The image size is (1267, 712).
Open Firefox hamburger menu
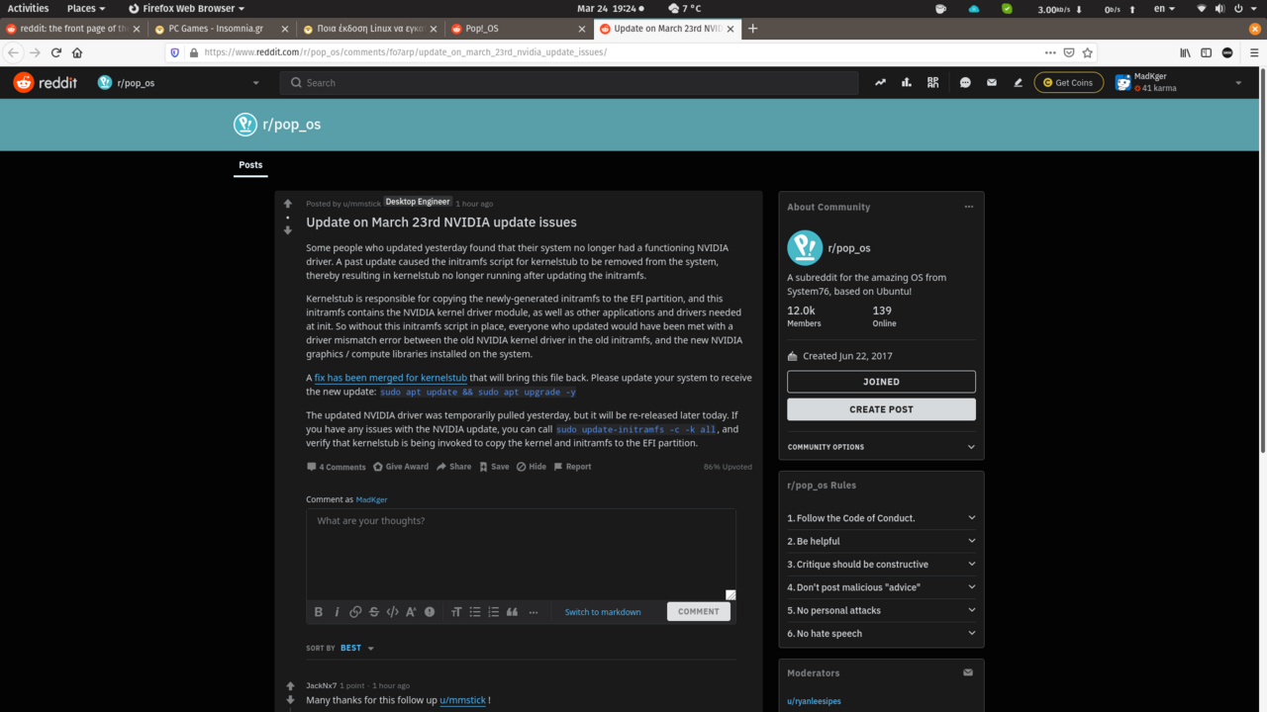tap(1255, 52)
